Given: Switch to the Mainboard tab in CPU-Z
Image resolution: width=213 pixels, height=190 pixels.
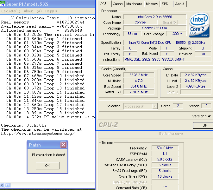Looking at the screenshot, I should (134, 4).
